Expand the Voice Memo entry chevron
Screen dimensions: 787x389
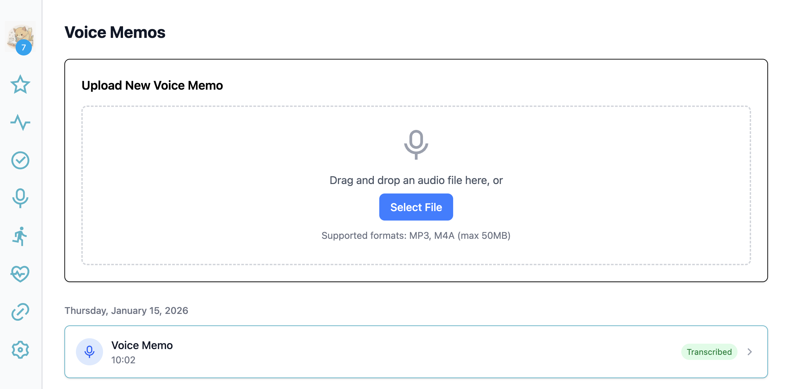[750, 352]
